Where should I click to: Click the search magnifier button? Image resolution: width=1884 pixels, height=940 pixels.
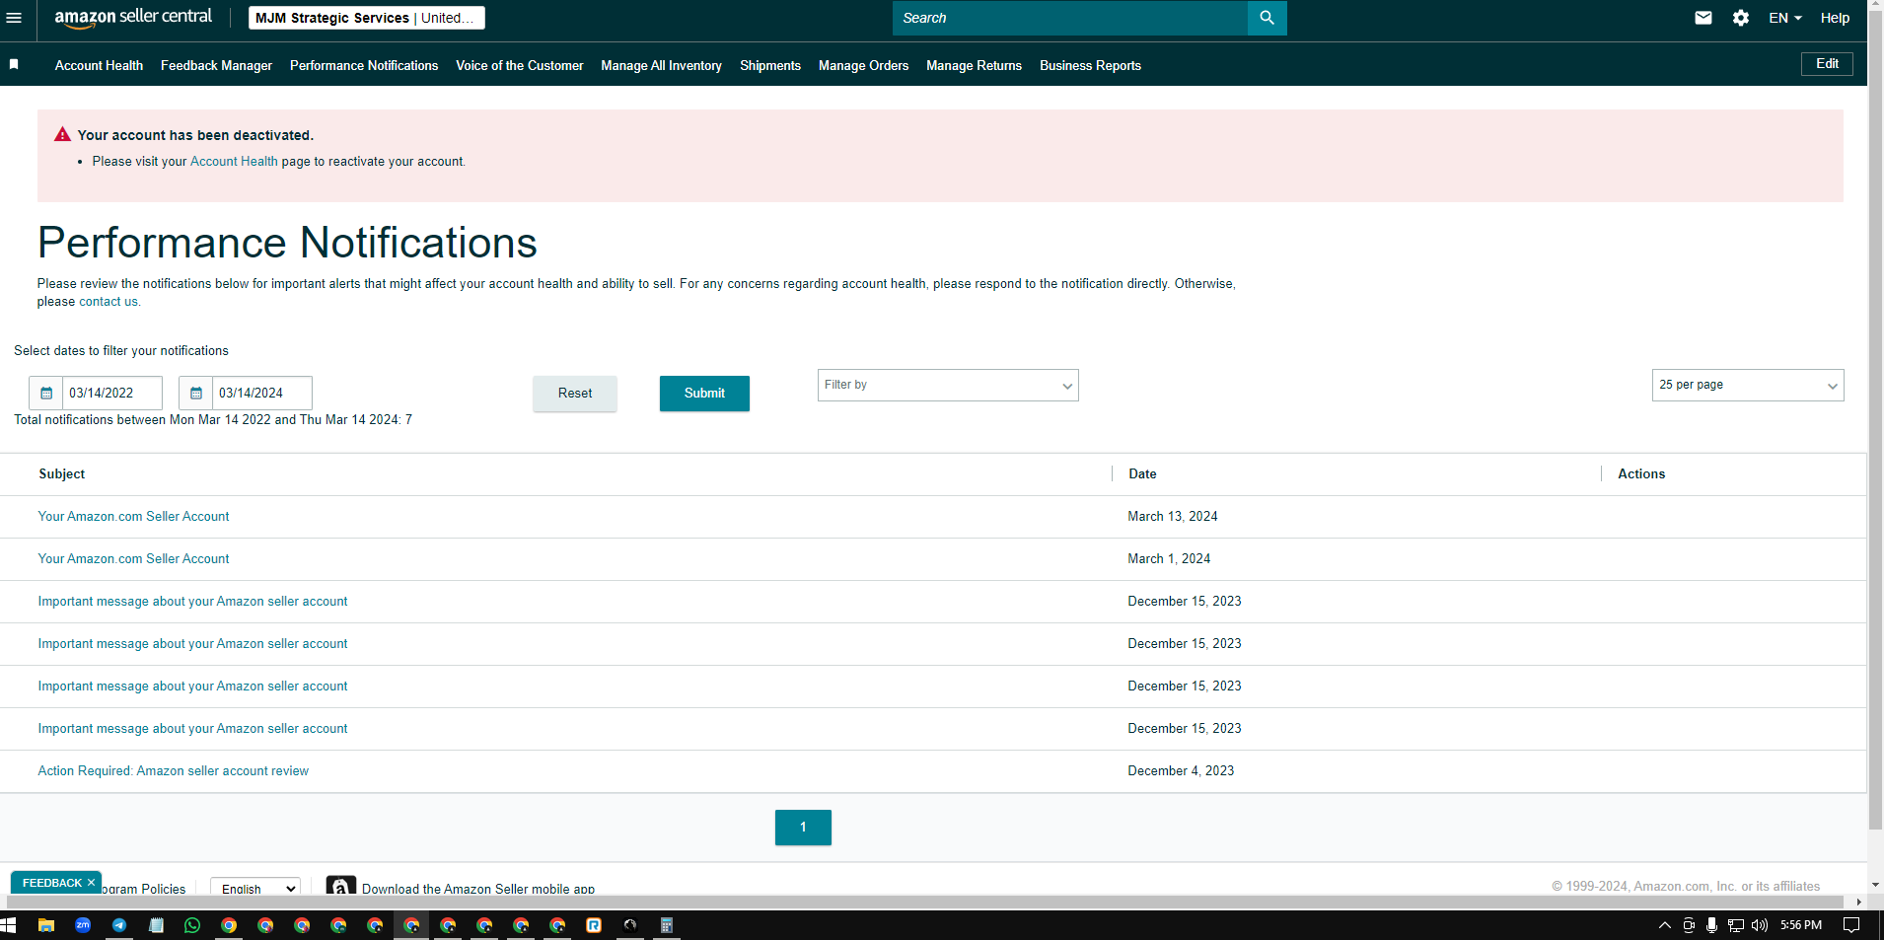tap(1267, 18)
